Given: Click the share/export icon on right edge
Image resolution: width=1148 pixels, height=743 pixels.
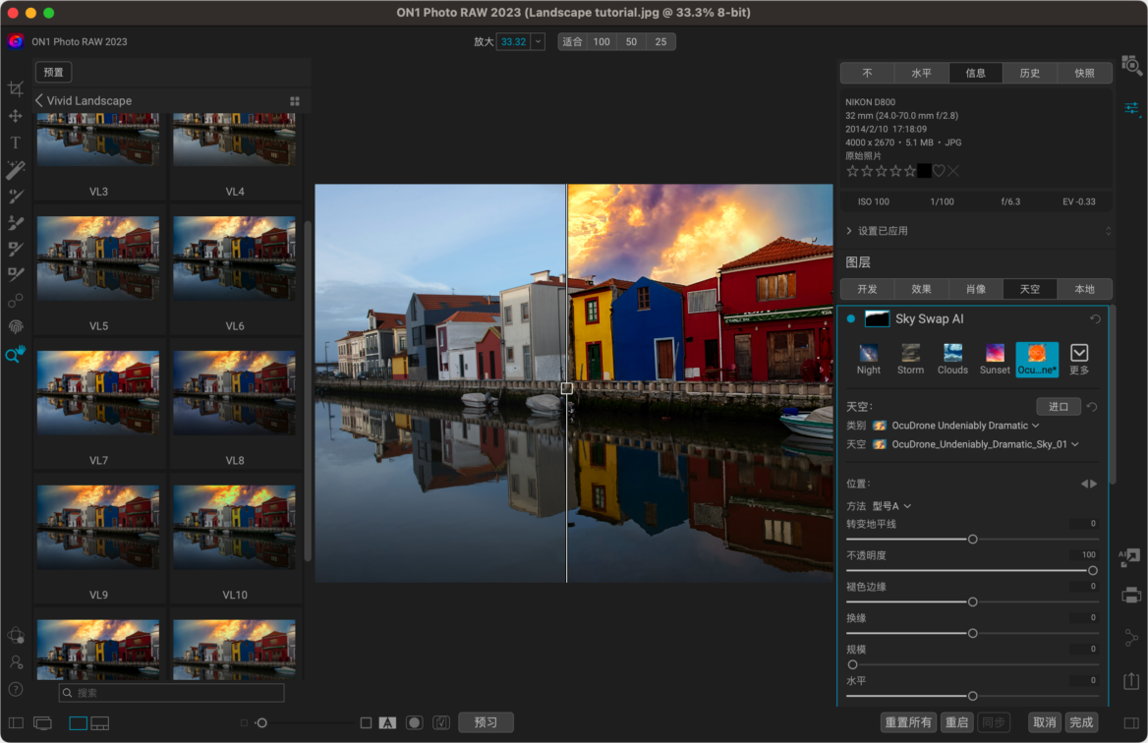Looking at the screenshot, I should [1131, 680].
